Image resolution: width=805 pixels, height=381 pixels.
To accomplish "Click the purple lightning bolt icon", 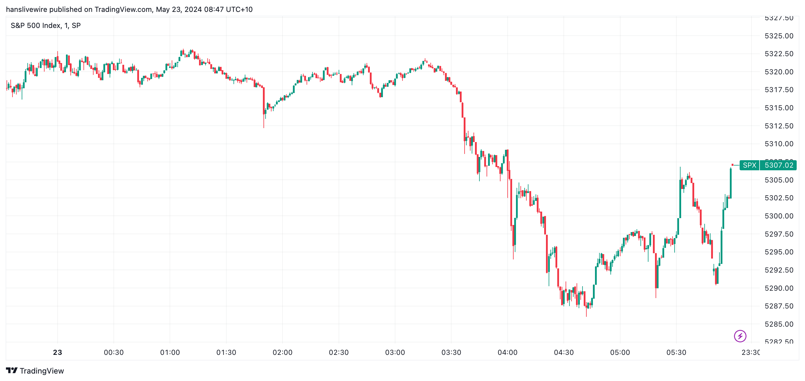I will pos(740,336).
